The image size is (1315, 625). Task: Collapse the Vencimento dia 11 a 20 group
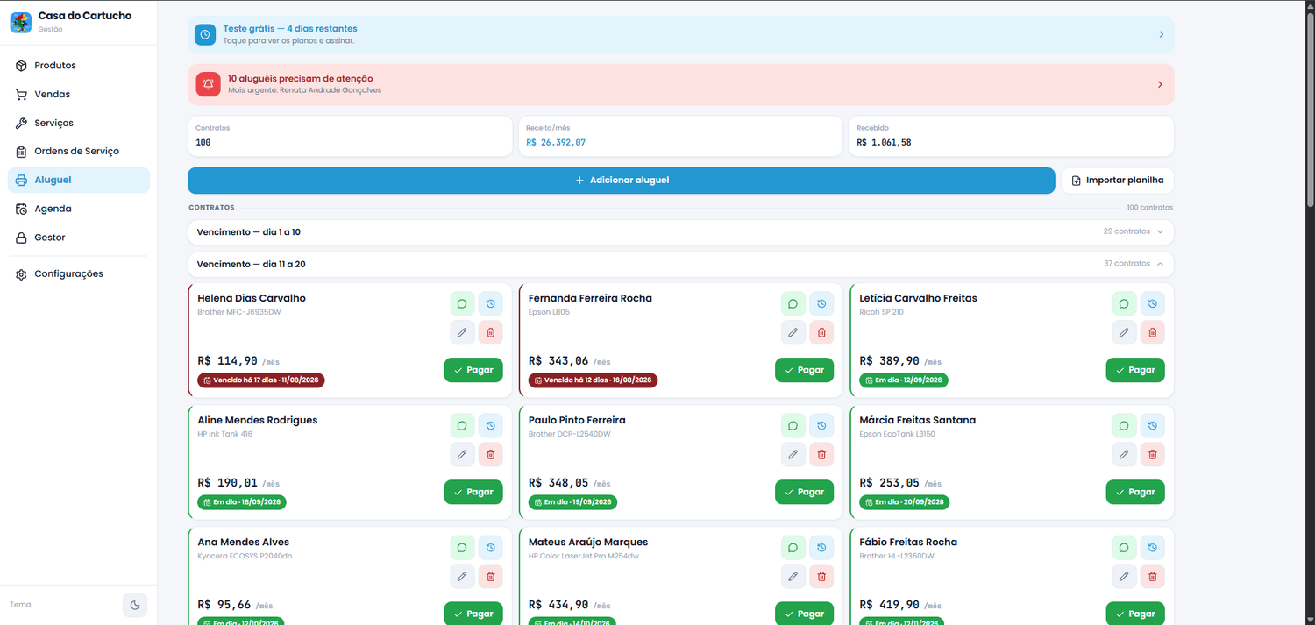(680, 264)
